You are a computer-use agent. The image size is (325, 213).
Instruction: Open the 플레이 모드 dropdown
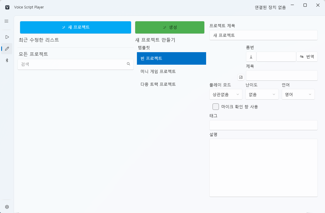point(226,94)
